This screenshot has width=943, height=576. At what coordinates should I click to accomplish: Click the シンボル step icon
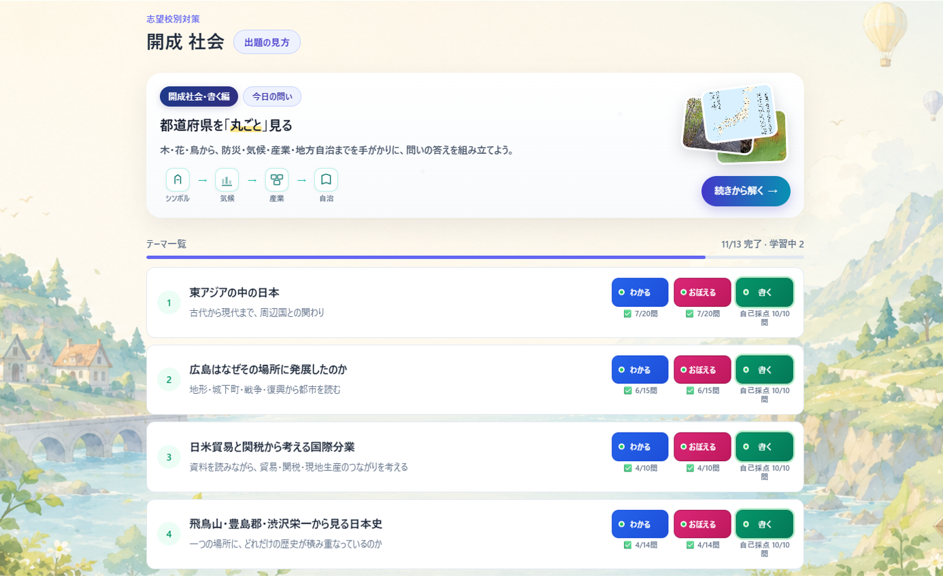coord(178,180)
